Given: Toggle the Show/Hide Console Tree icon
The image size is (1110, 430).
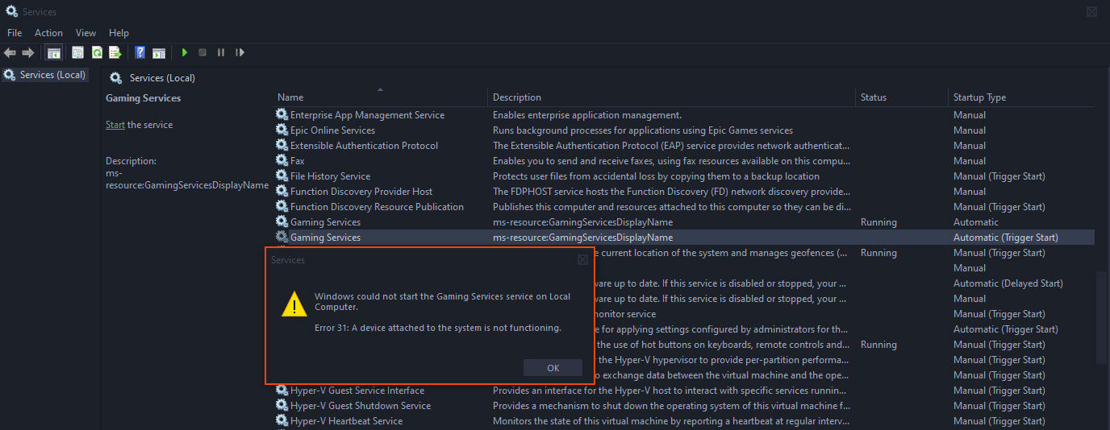Looking at the screenshot, I should [x=54, y=52].
